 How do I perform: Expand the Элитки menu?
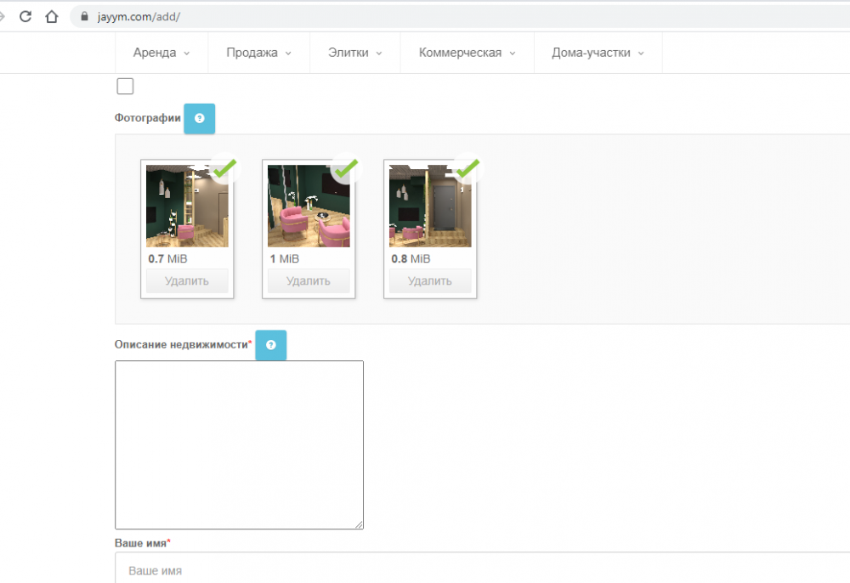click(354, 53)
